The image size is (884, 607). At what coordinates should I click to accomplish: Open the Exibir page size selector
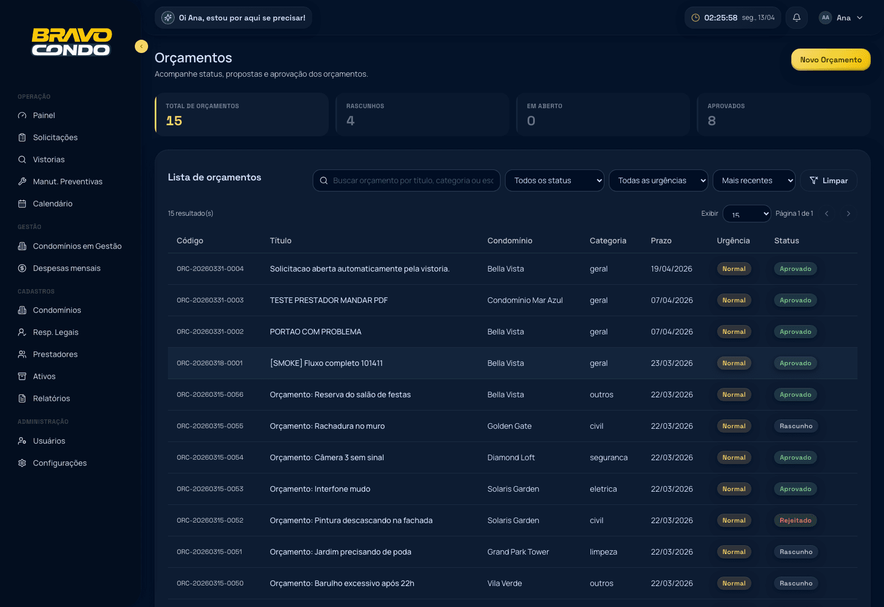click(x=746, y=214)
